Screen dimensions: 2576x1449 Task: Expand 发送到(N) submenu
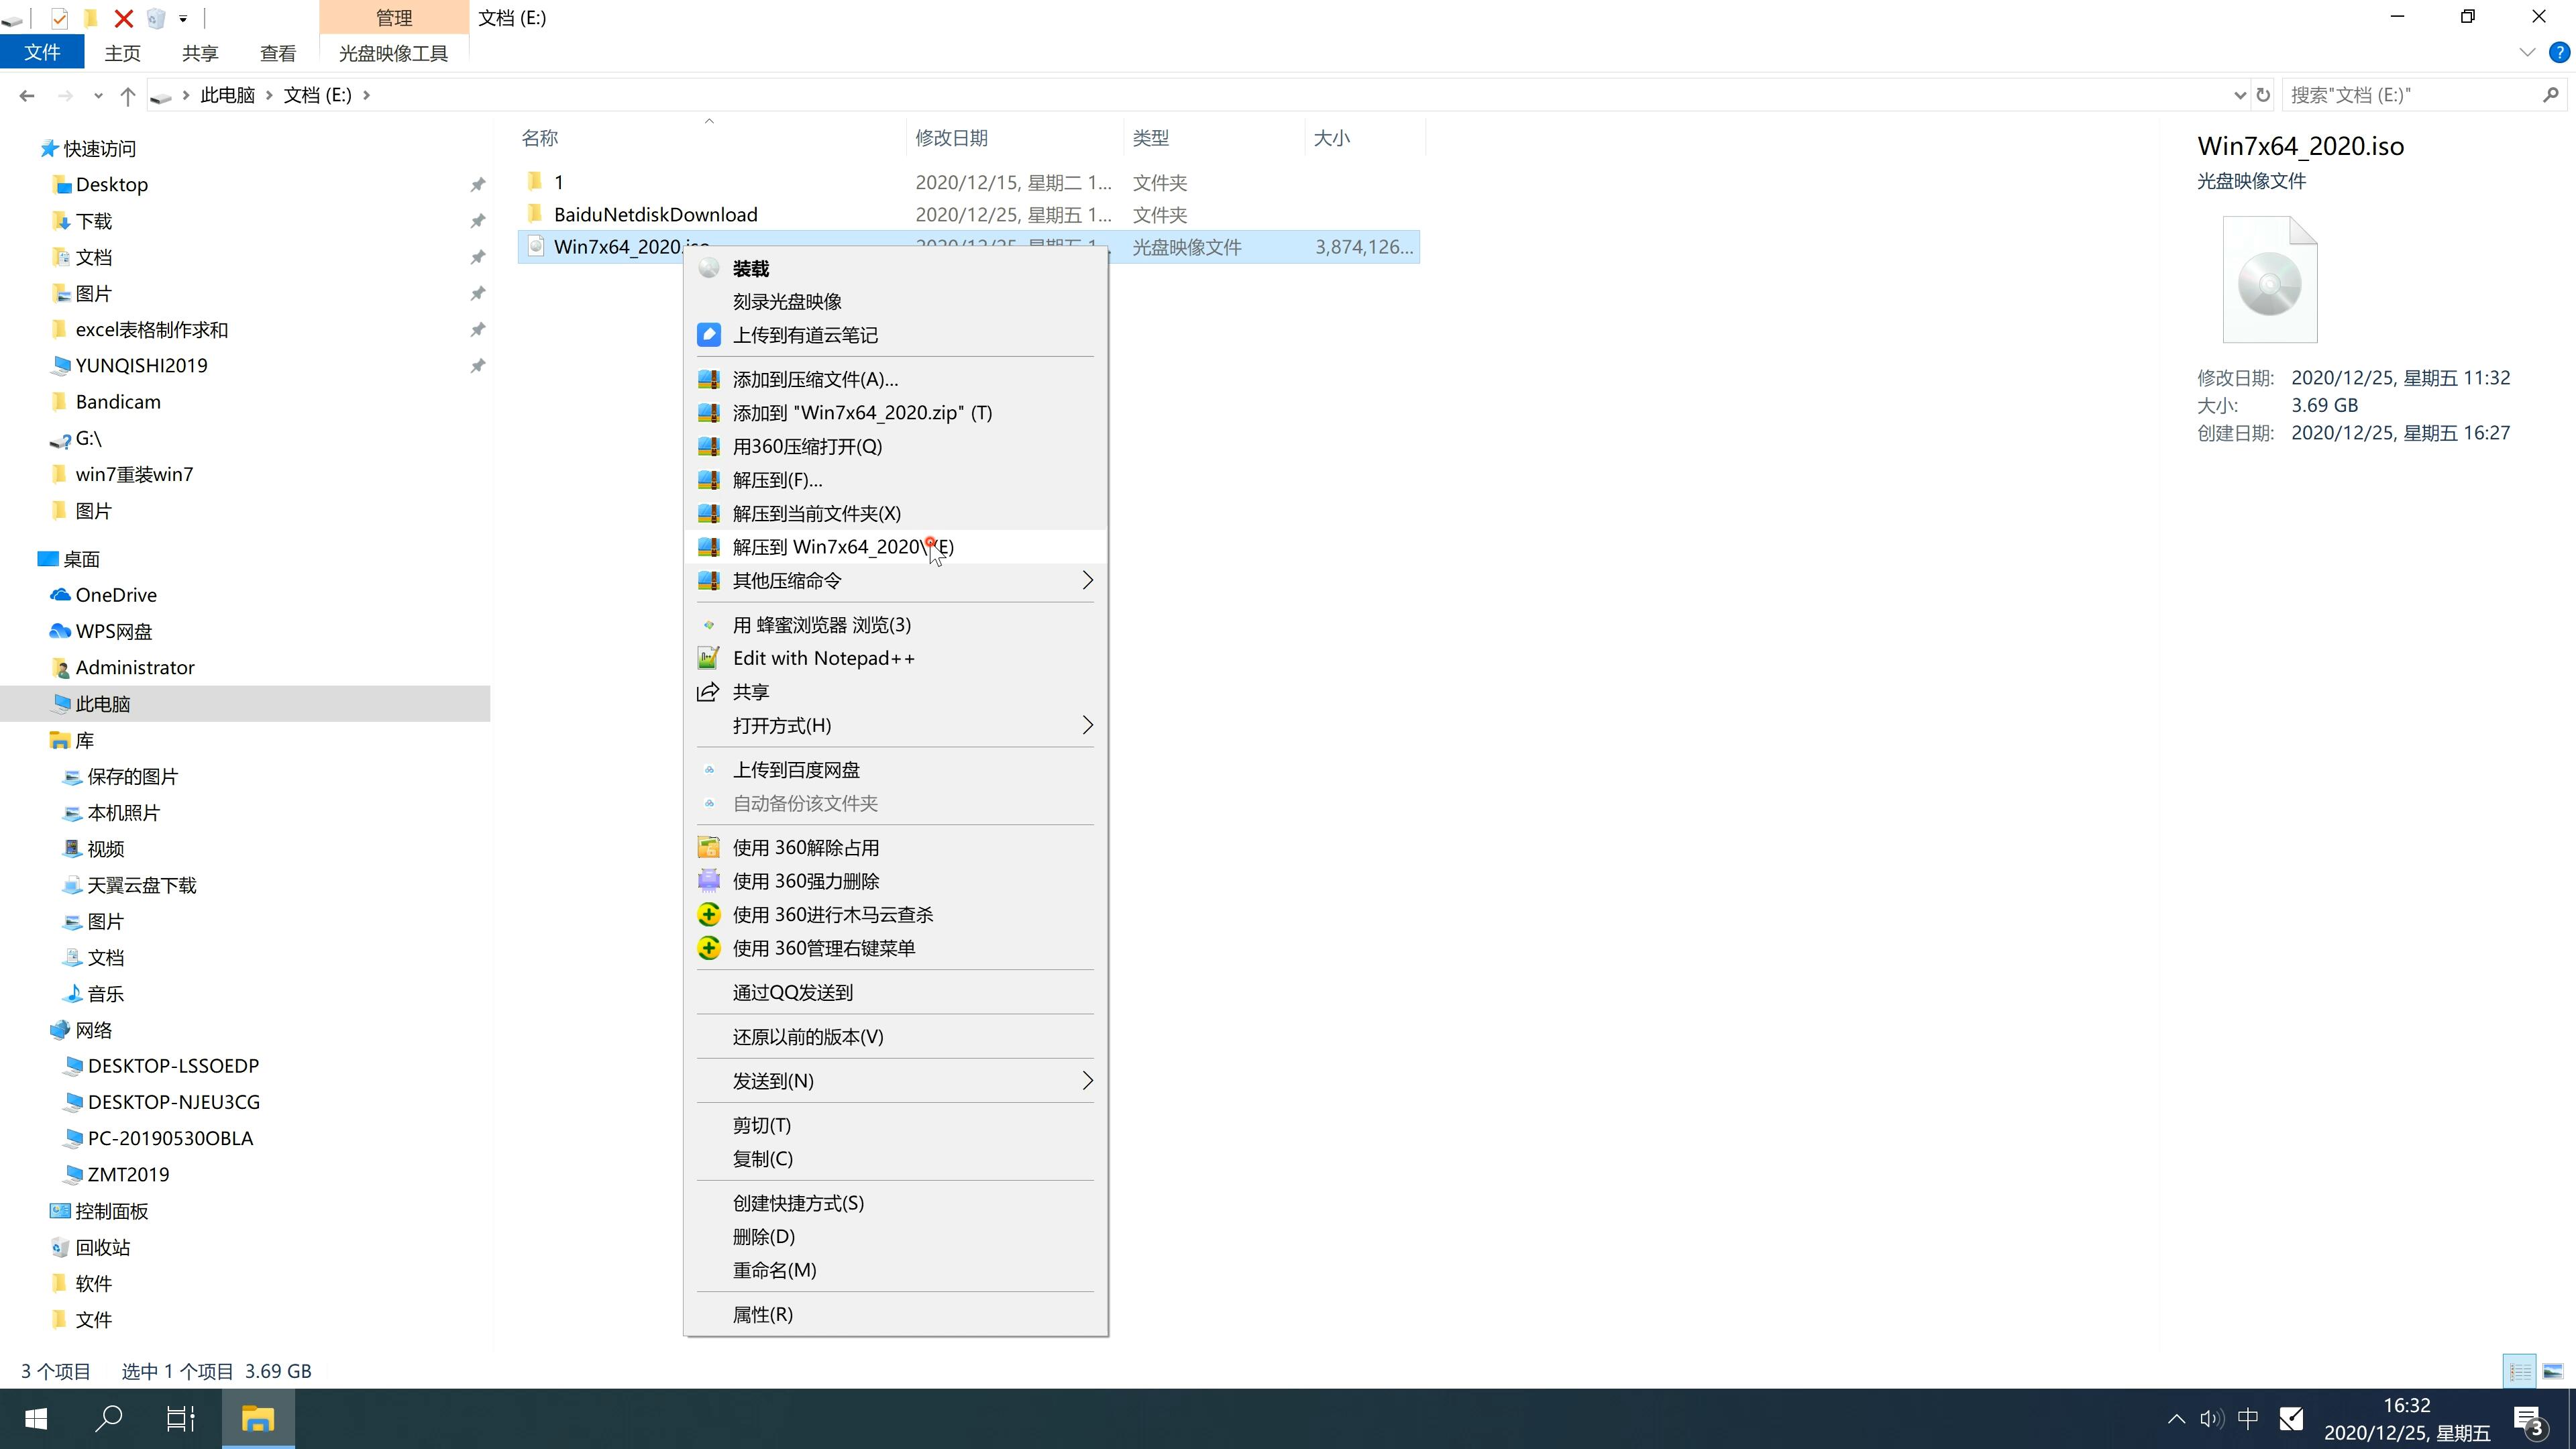[x=897, y=1079]
